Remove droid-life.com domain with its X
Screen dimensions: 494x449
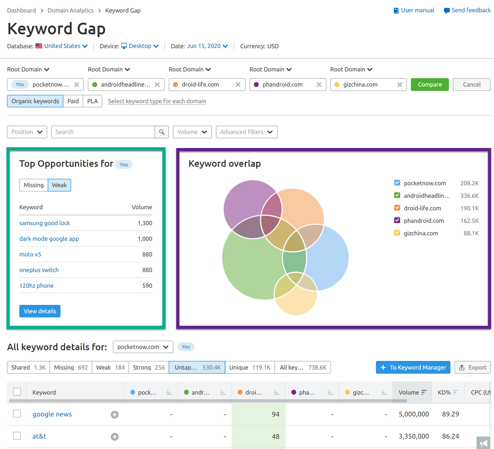pos(238,85)
